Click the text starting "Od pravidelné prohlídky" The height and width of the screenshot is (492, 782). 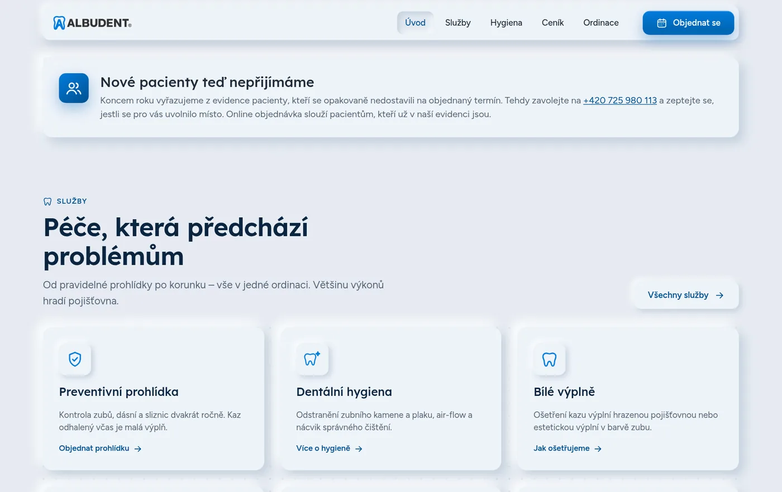(213, 293)
